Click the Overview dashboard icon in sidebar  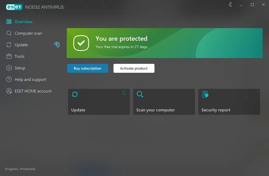[9, 22]
